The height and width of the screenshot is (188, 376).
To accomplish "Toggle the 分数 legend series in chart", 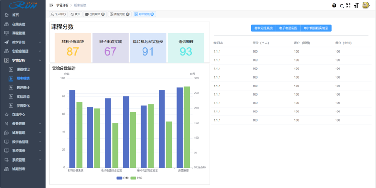I will click(x=123, y=178).
